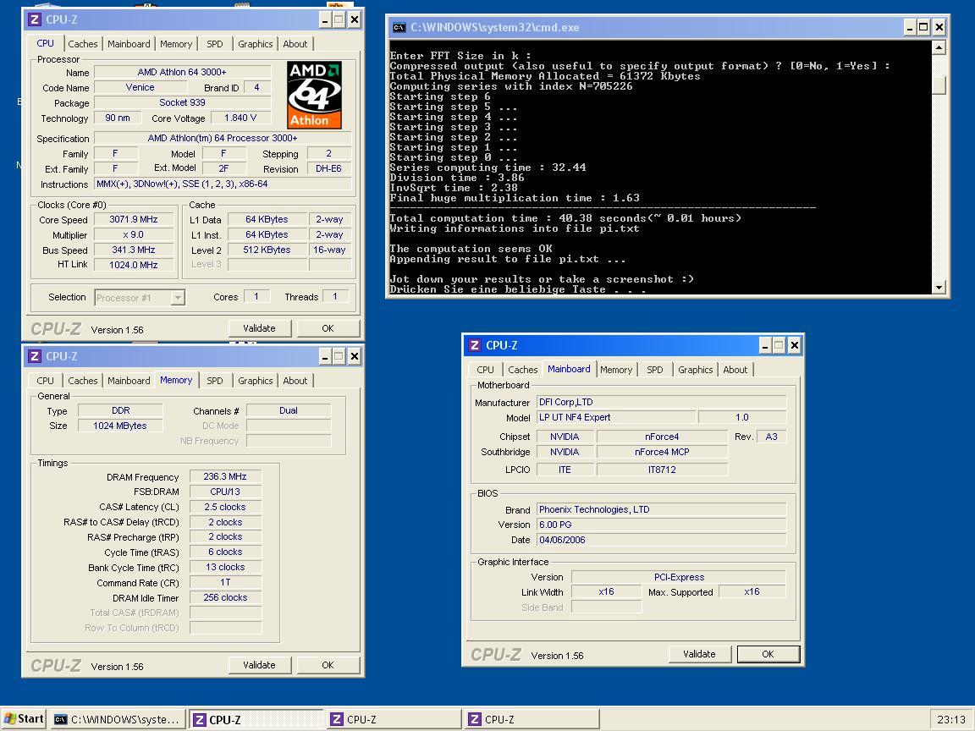Activate the third CPU-Z taskbar button
This screenshot has height=731, width=975.
(x=532, y=719)
